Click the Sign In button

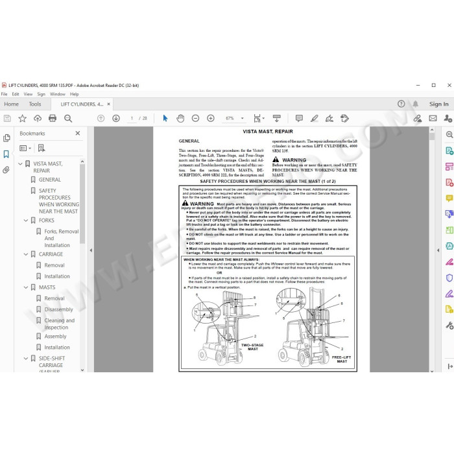click(x=438, y=104)
